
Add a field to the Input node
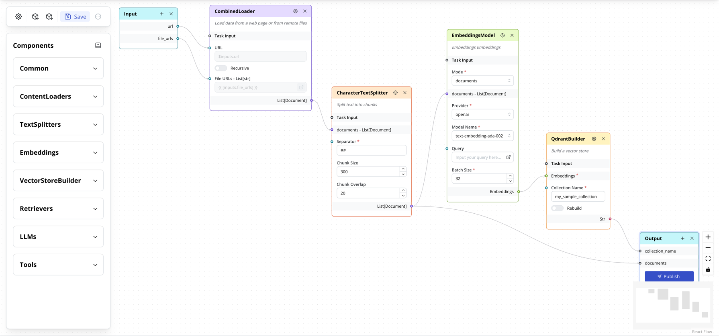pyautogui.click(x=161, y=14)
